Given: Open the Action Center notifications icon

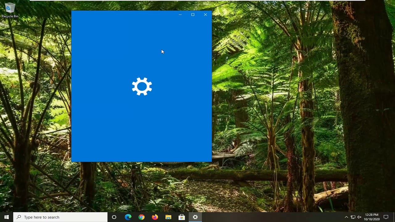Looking at the screenshot, I should tap(386, 217).
